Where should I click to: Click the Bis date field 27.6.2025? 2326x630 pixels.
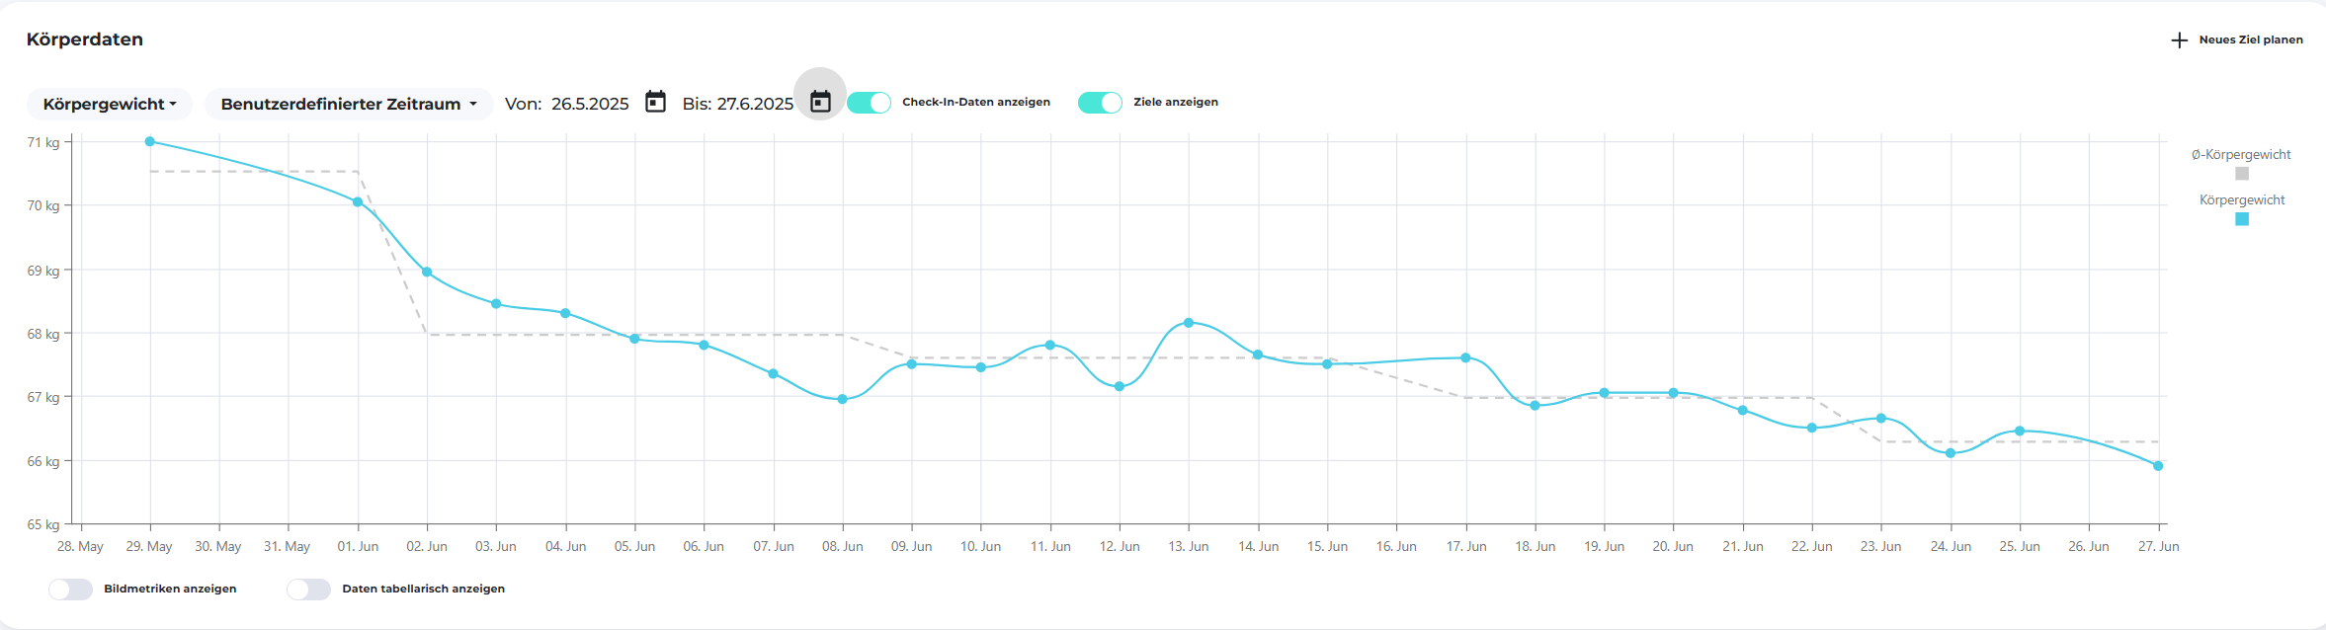coord(755,104)
